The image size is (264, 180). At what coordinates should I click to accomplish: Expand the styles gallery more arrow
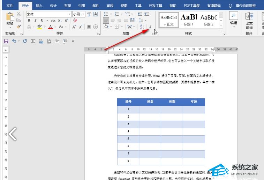pos(221,25)
